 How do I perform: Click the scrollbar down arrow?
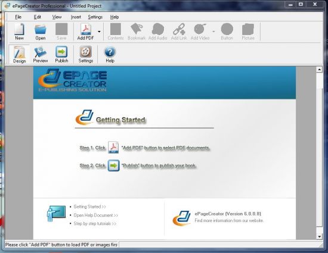click(x=319, y=236)
